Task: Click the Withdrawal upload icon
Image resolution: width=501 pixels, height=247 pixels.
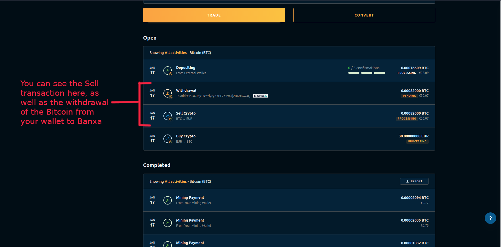Action: (168, 93)
